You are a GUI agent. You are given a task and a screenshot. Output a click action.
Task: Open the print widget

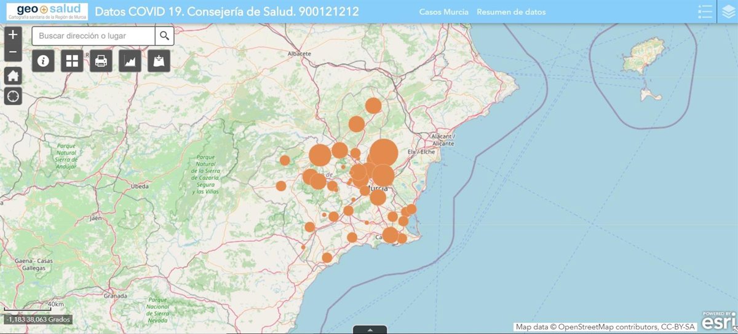coord(101,61)
